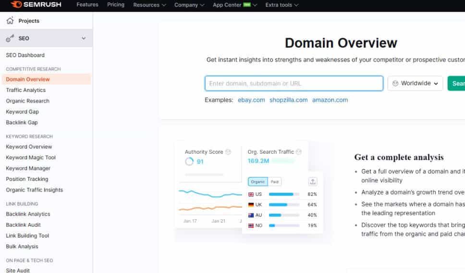Viewport: 465px width, 273px height.
Task: Open Backlink Gap tool
Action: [x=22, y=122]
